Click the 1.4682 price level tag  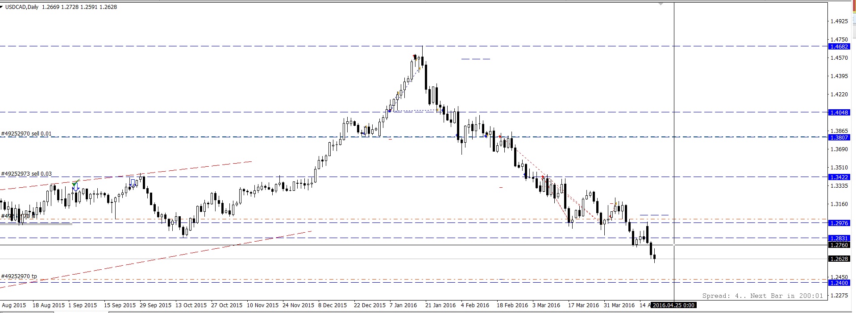click(839, 46)
